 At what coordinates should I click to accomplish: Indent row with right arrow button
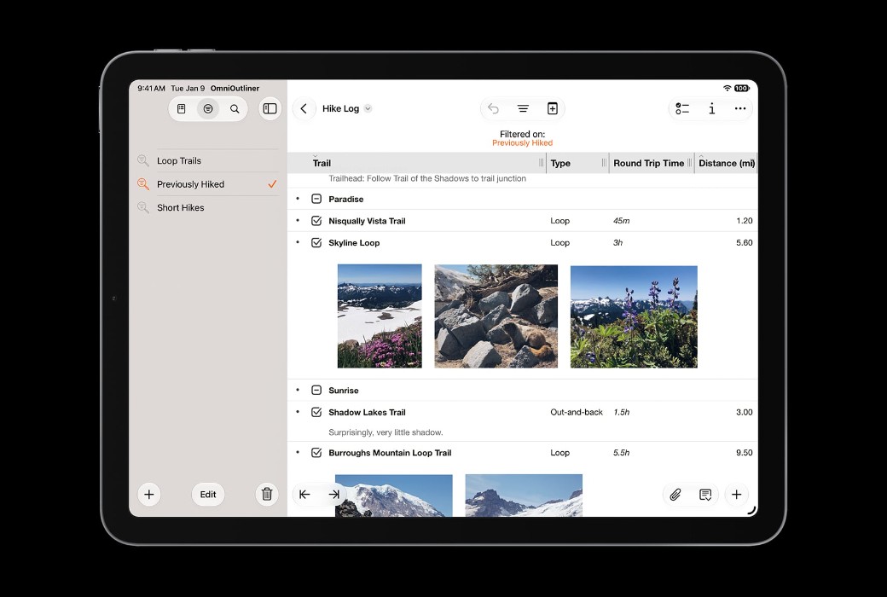333,495
